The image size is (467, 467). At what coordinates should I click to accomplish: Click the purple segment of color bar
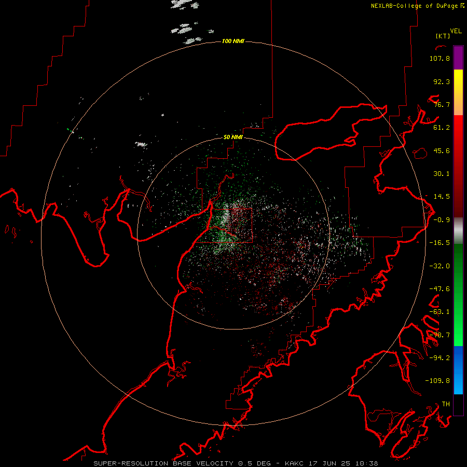click(x=458, y=58)
